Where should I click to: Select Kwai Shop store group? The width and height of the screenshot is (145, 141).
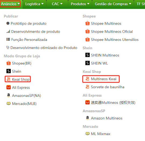point(21,79)
